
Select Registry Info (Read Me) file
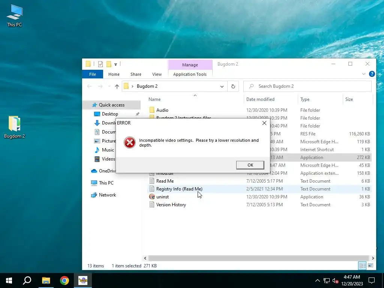(x=179, y=189)
